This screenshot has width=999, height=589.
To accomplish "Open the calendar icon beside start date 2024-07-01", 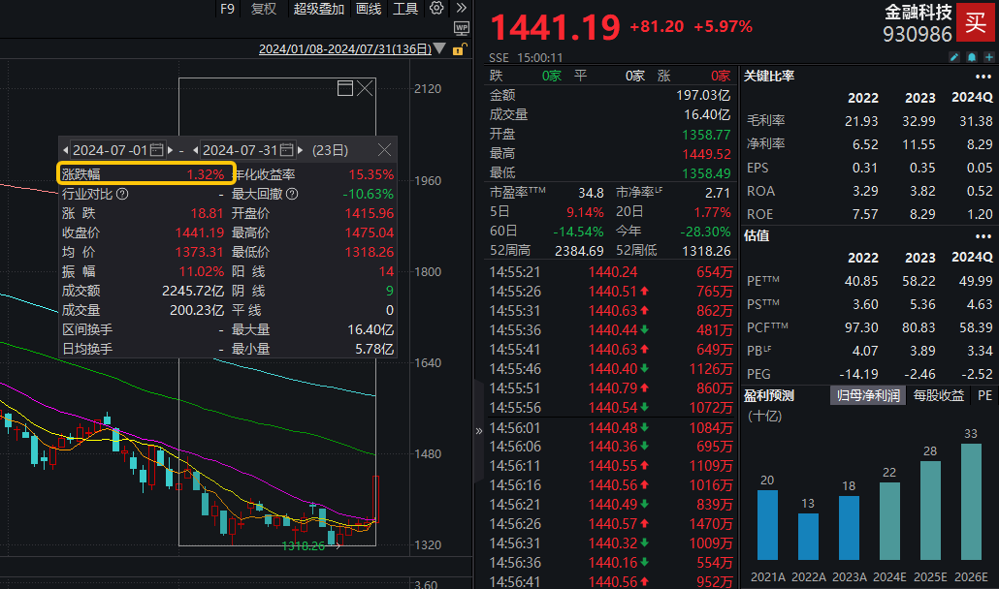I will click(155, 148).
